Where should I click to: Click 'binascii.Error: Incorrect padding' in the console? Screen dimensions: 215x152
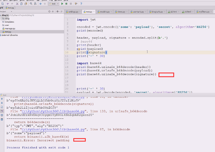pyautogui.click(x=38, y=140)
